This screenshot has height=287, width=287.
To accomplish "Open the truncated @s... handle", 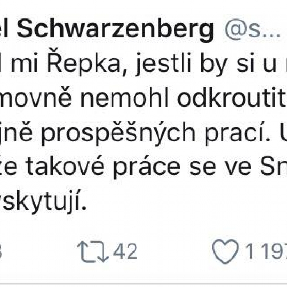I will click(x=253, y=29).
